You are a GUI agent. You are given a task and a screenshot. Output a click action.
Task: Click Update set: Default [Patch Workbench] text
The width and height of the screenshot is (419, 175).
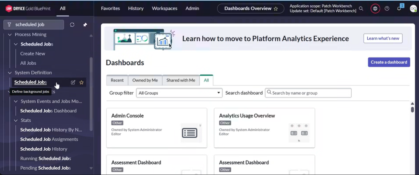coord(323,11)
